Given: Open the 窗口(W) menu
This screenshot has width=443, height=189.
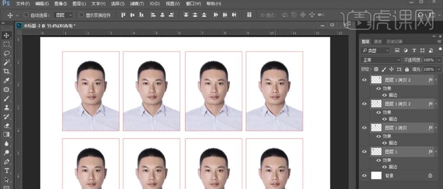Looking at the screenshot, I should 194,4.
